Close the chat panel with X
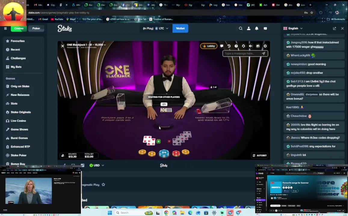The width and height of the screenshot is (348, 216). [x=343, y=28]
